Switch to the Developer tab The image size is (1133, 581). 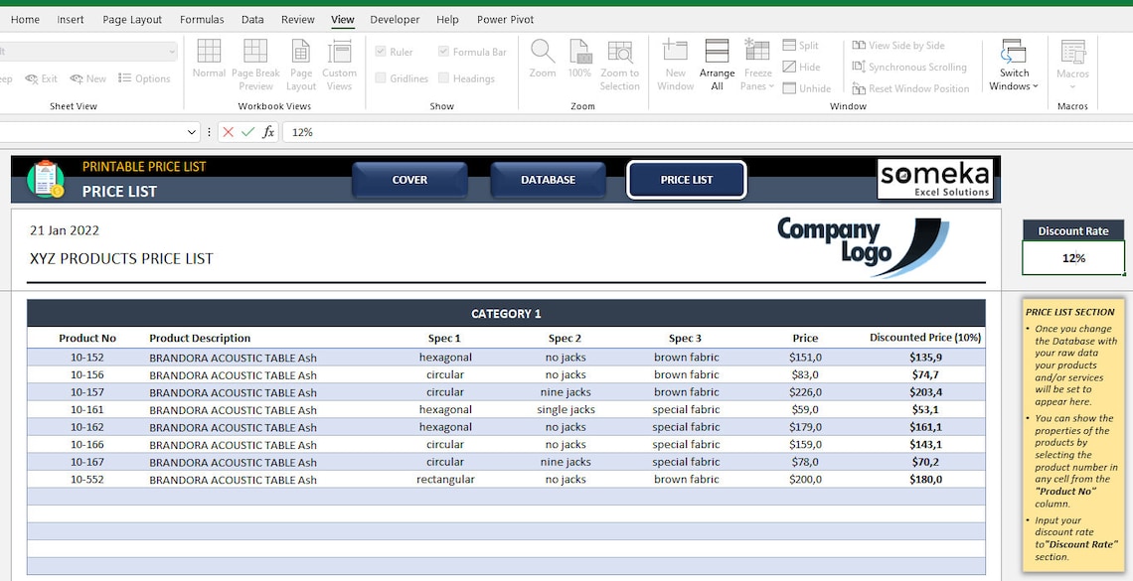tap(394, 19)
